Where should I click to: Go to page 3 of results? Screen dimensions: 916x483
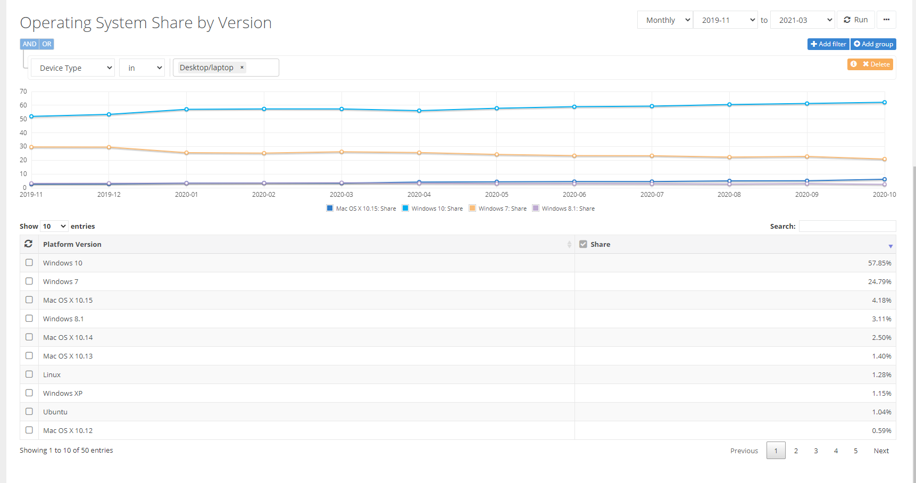[816, 451]
